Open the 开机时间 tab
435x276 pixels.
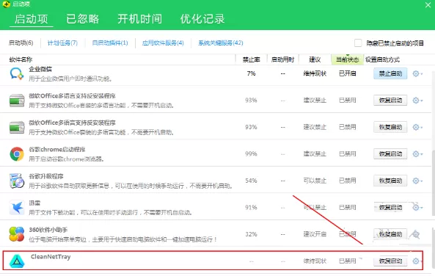139,19
